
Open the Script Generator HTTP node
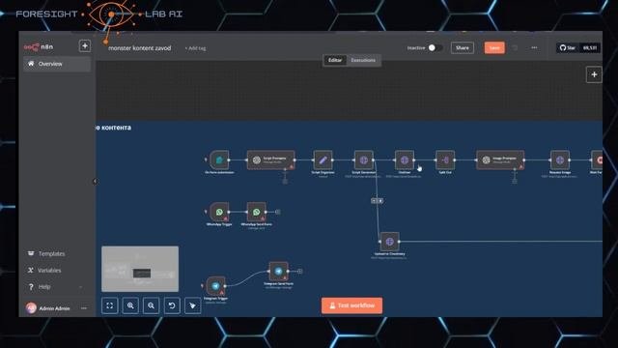(x=363, y=159)
